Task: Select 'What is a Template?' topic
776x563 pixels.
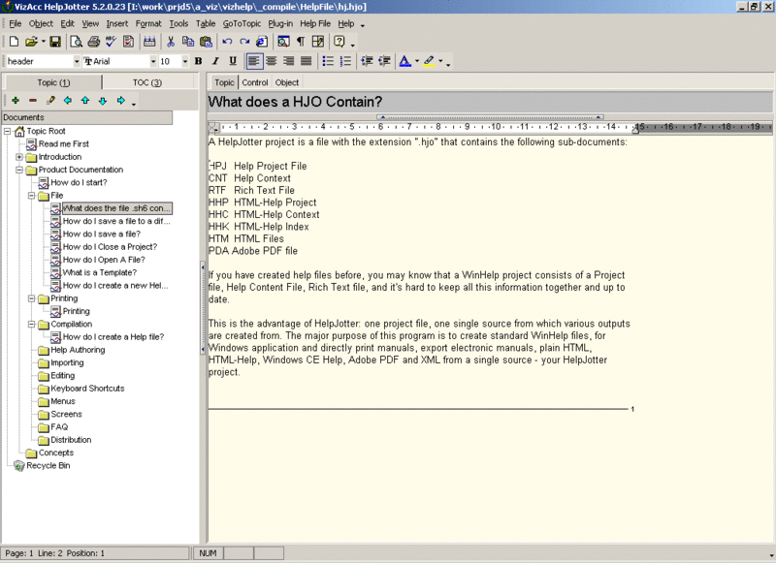Action: pyautogui.click(x=100, y=272)
